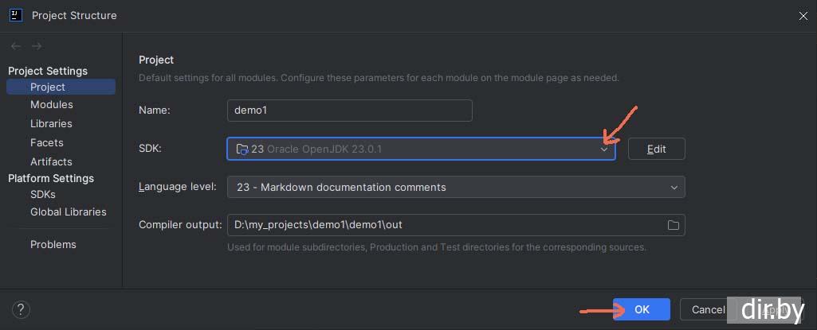Go to Libraries settings
The width and height of the screenshot is (817, 330).
coord(51,124)
